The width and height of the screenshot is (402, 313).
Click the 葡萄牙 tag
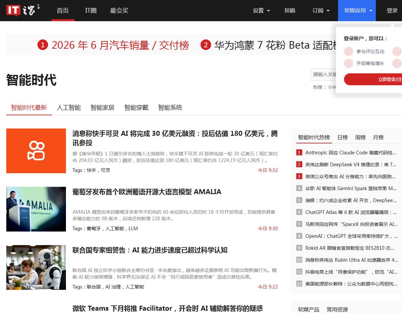94,229
